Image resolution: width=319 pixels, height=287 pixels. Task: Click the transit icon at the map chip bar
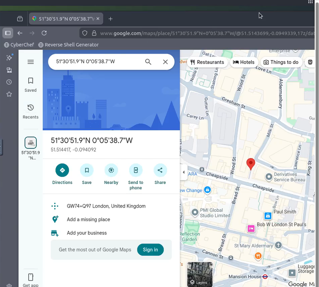[x=310, y=62]
